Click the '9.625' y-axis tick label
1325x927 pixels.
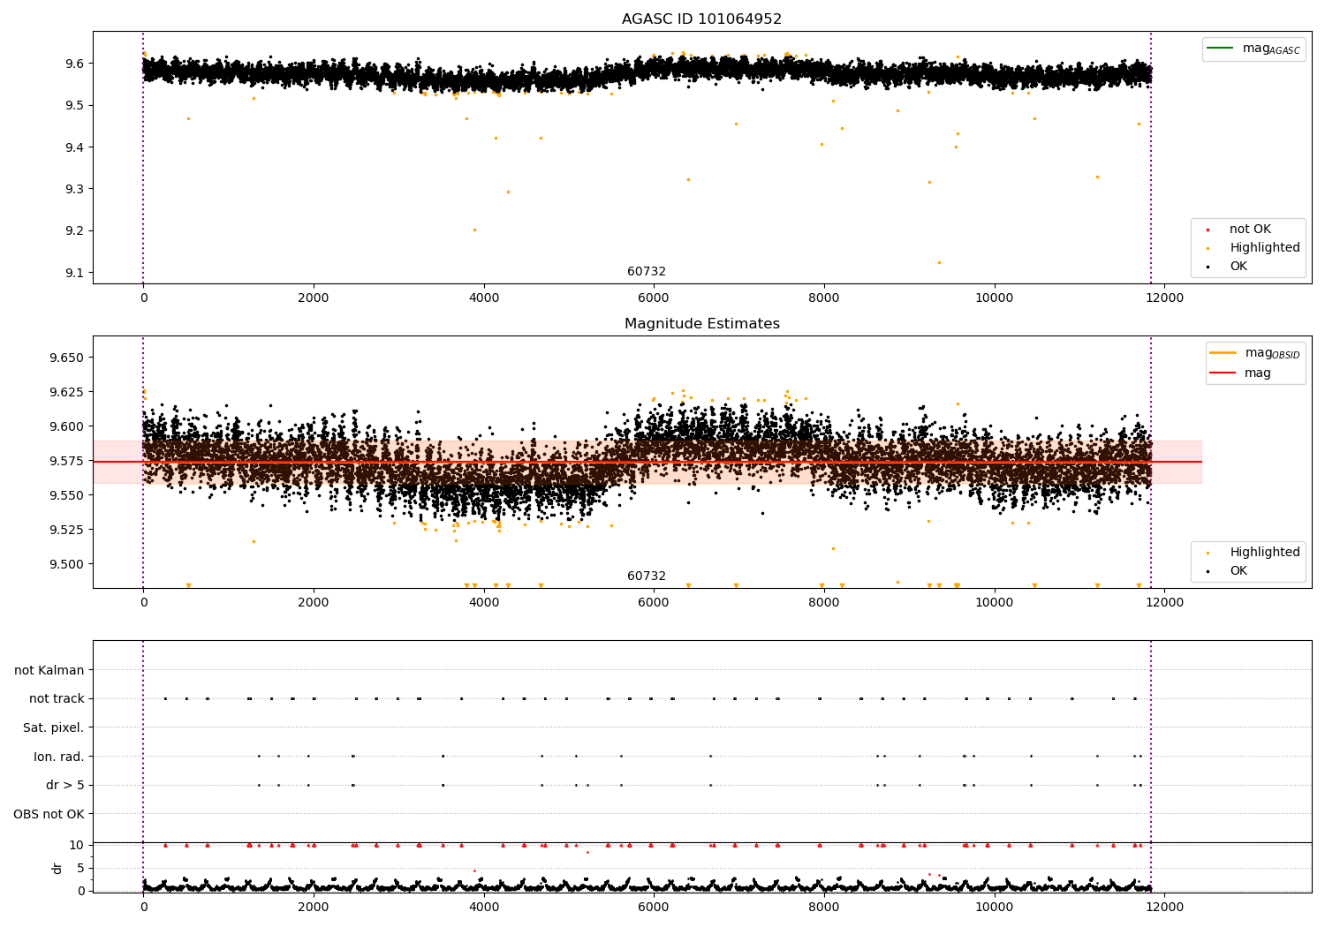click(67, 392)
